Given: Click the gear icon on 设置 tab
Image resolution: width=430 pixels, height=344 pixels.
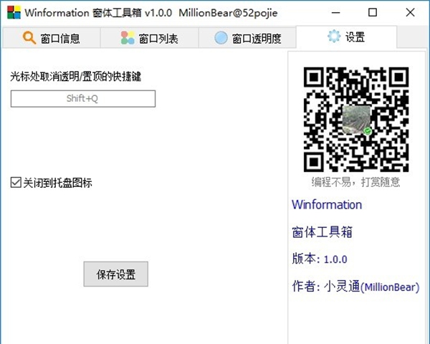Looking at the screenshot, I should point(334,37).
